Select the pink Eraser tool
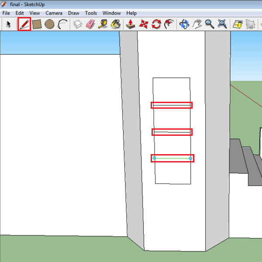Viewport: 262px width, 262px height. tap(90, 24)
